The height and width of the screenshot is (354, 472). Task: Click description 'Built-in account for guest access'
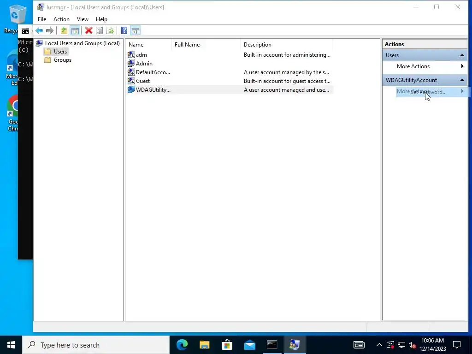287,81
